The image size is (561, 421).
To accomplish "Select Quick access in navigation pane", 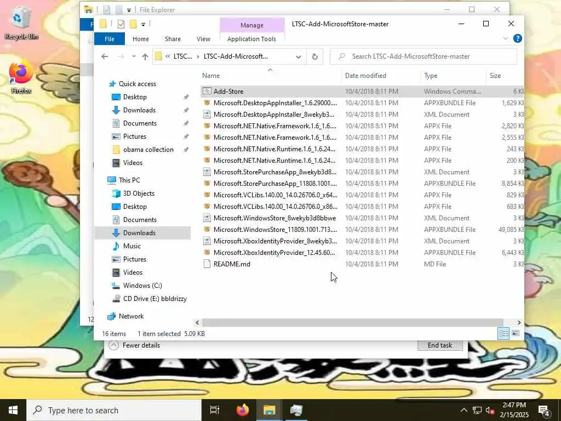I will point(137,84).
